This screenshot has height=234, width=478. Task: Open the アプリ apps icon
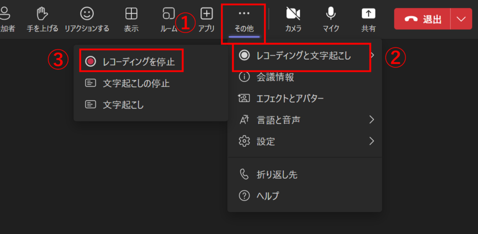[x=206, y=14]
